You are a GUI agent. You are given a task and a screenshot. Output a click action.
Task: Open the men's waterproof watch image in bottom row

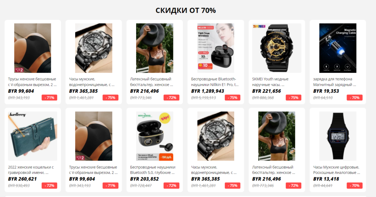(x=216, y=136)
